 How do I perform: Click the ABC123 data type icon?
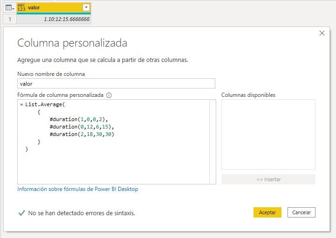click(22, 7)
